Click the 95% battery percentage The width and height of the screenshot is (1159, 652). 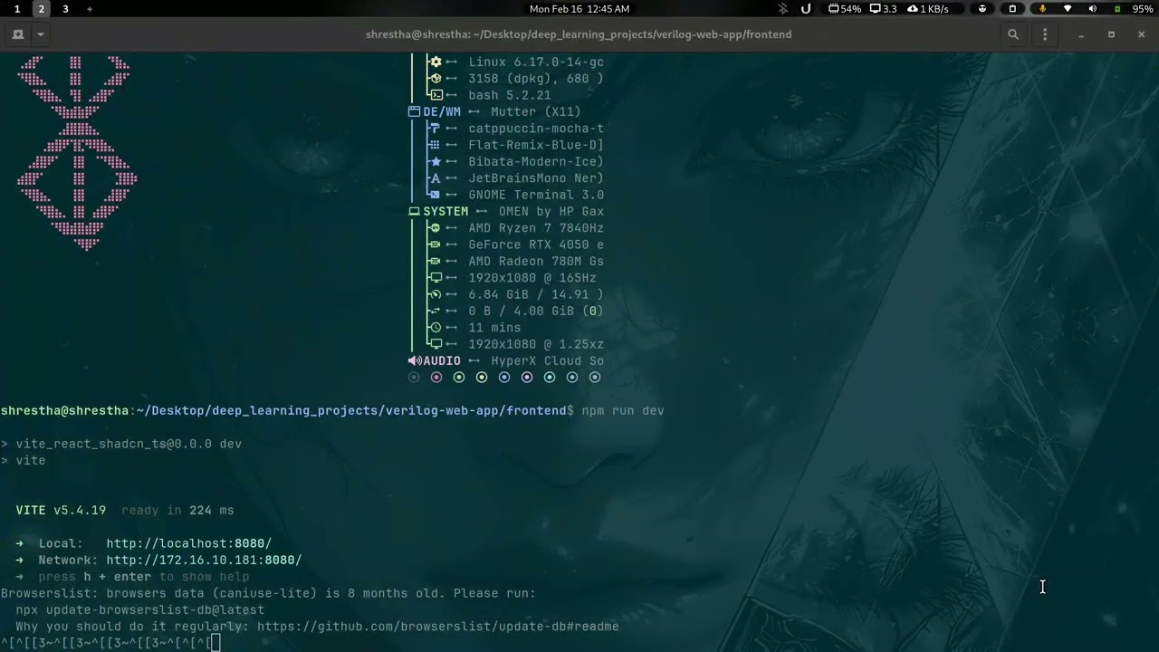tap(1143, 9)
